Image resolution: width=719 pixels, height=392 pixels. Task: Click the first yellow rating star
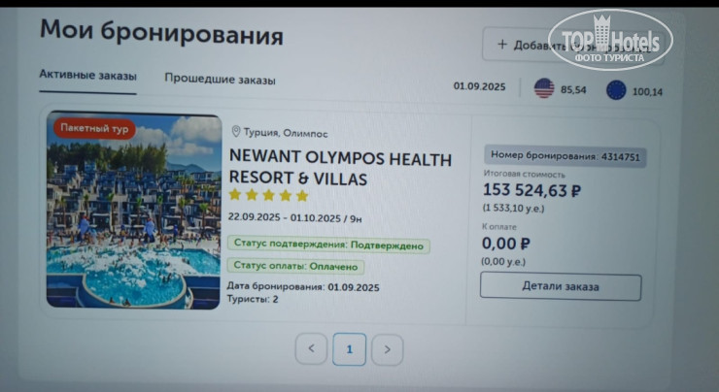[x=235, y=195]
